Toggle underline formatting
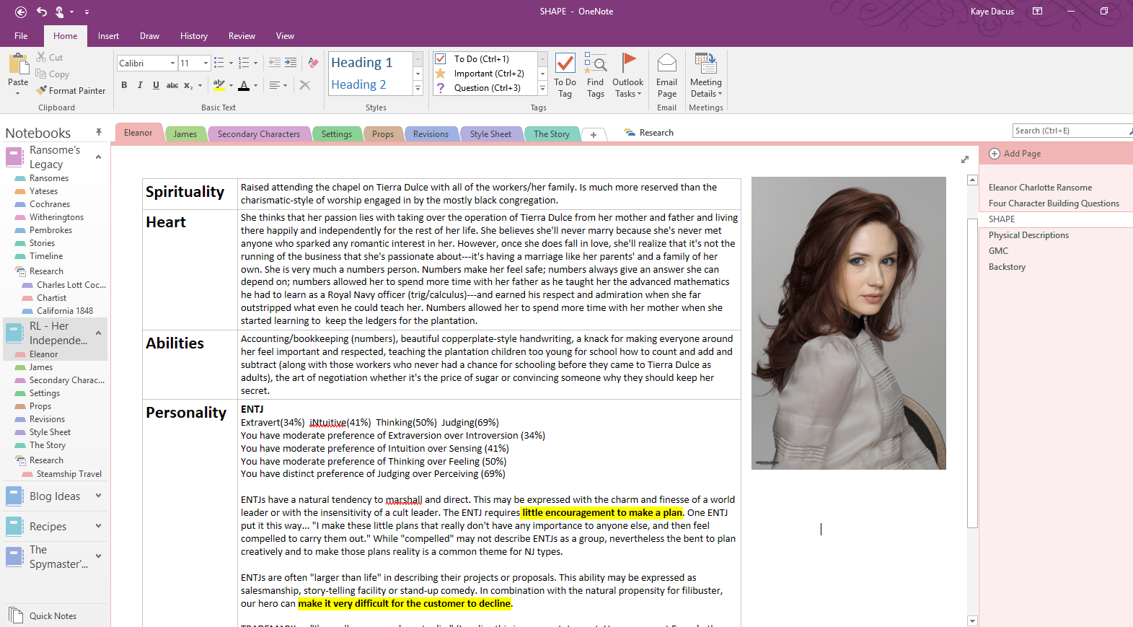 (156, 85)
